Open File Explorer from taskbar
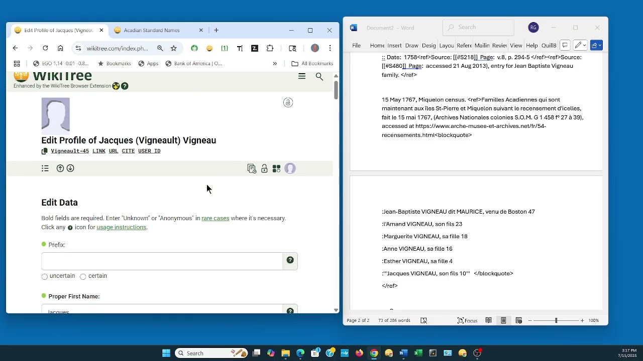Image resolution: width=643 pixels, height=361 pixels. 285,353
